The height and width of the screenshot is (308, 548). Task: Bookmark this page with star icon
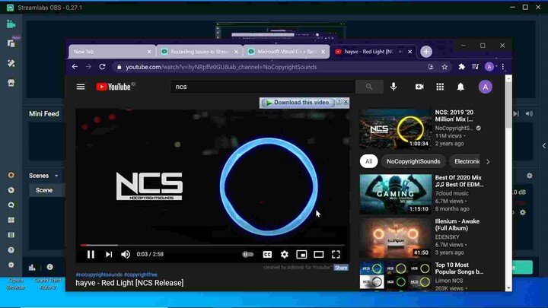click(444, 67)
